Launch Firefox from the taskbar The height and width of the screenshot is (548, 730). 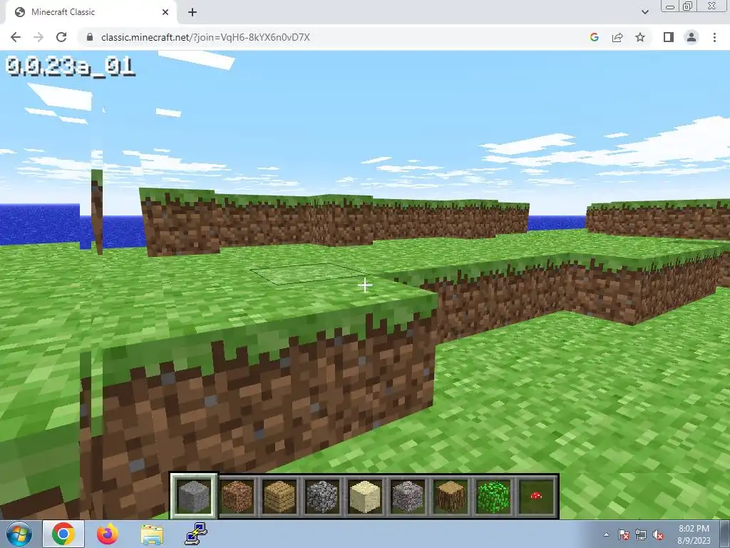(108, 534)
